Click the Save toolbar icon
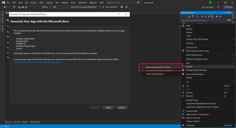236x128 pixels. pyautogui.click(x=22, y=7)
